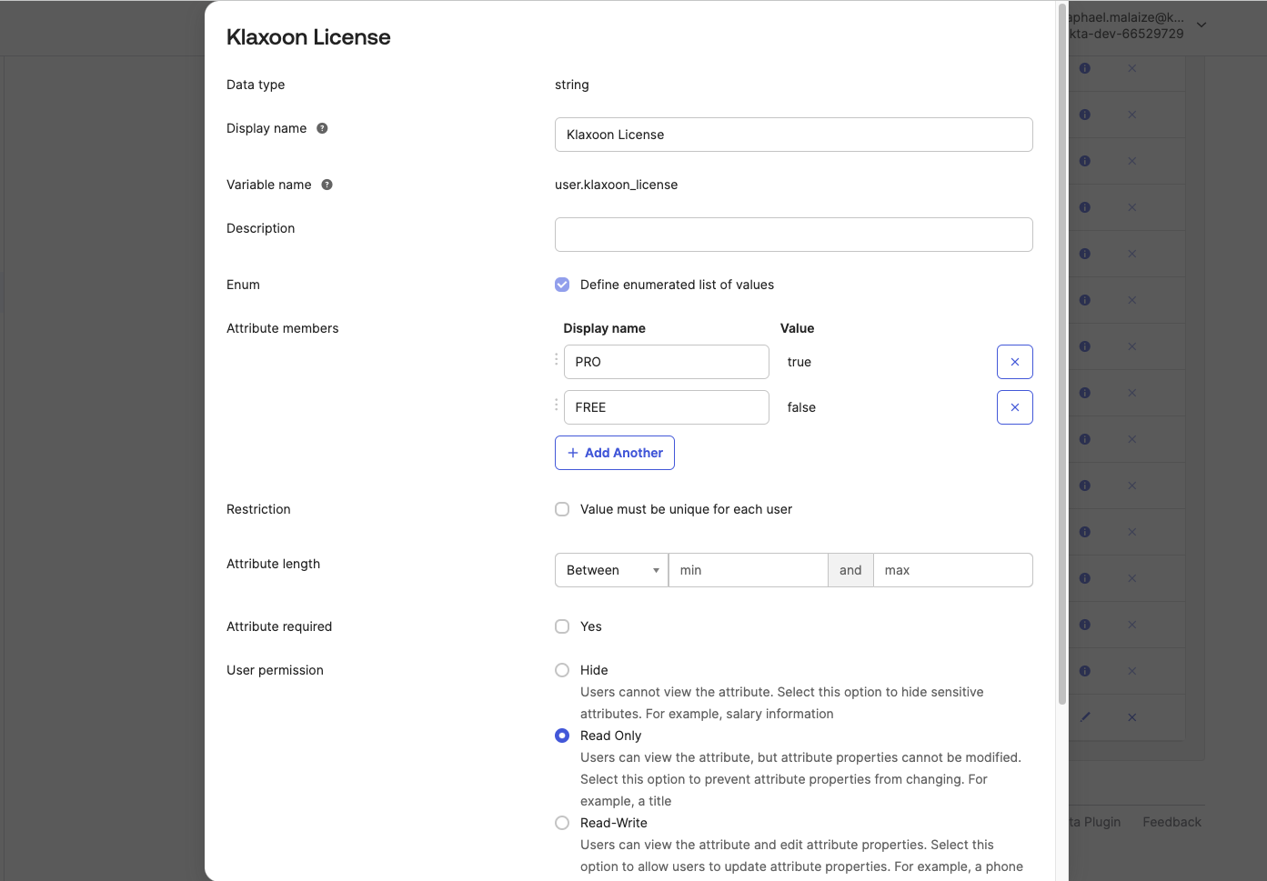The width and height of the screenshot is (1267, 881).
Task: Click pencil edit icon in background list
Action: [1085, 717]
